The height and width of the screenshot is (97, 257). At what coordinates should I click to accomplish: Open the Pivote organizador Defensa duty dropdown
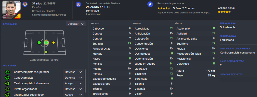pos(73,89)
